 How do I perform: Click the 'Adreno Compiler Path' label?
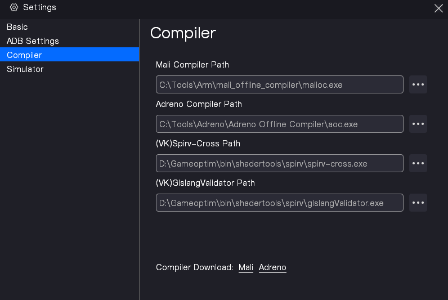(199, 104)
